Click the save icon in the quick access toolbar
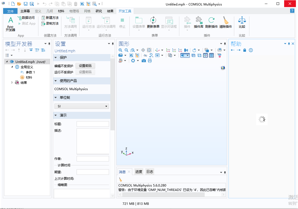298x209 pixels. (x=25, y=4)
